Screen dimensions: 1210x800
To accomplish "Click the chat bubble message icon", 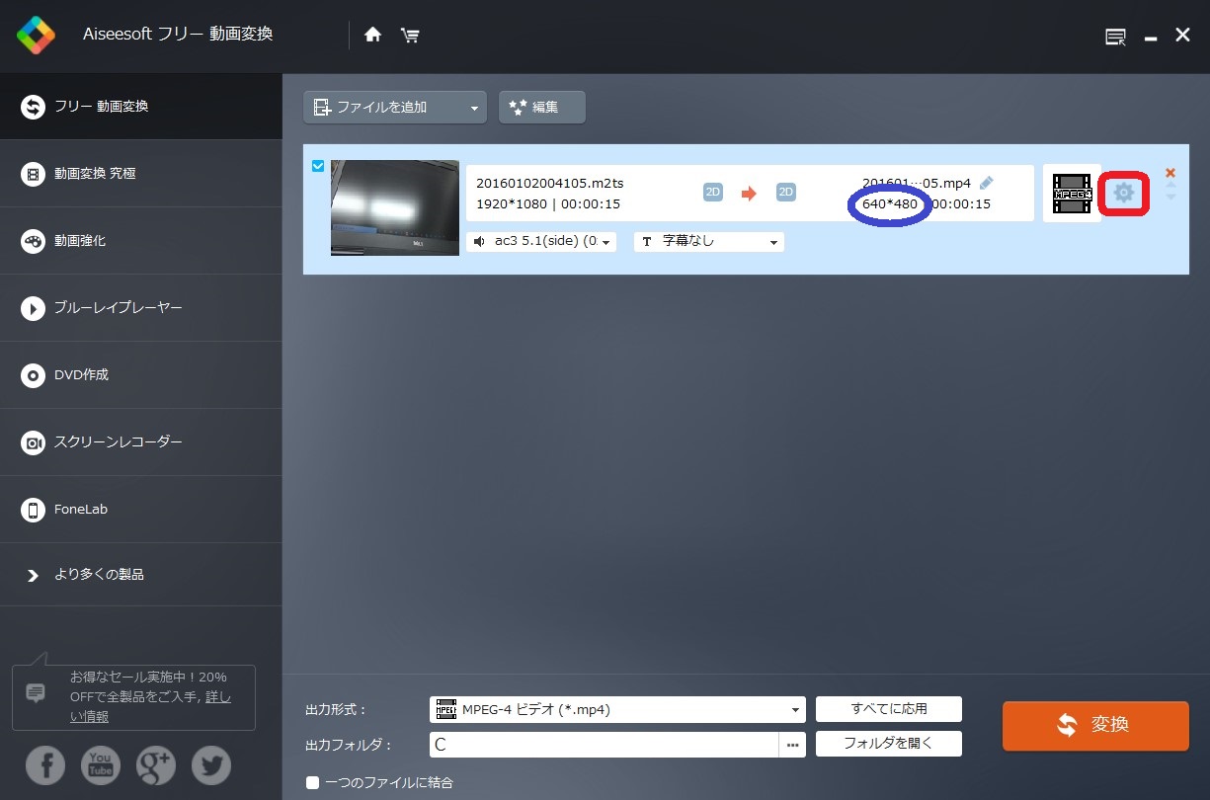I will point(36,692).
